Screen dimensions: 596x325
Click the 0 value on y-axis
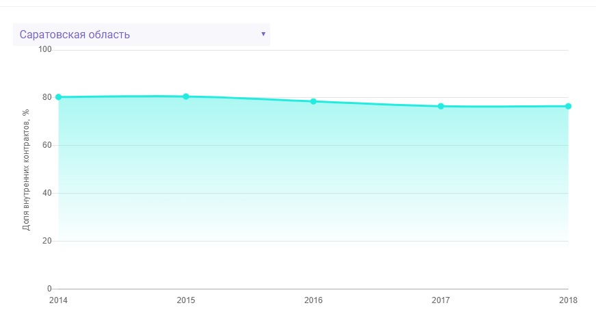click(x=49, y=289)
